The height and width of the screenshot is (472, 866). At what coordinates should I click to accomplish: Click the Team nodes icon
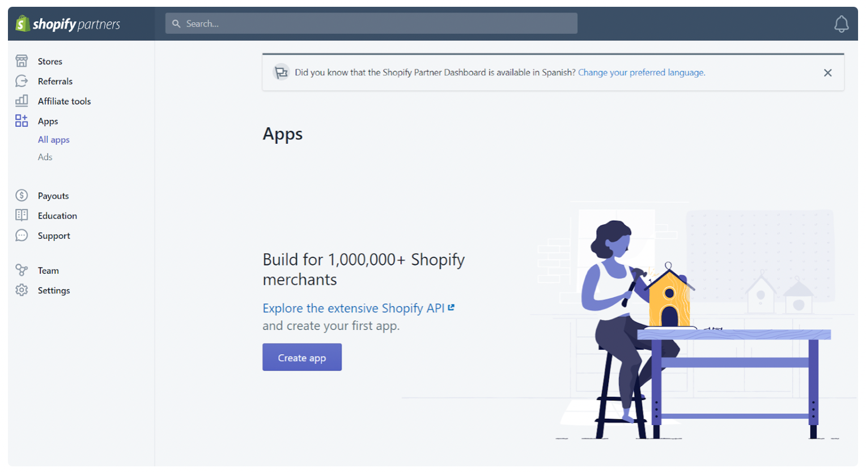coord(22,270)
